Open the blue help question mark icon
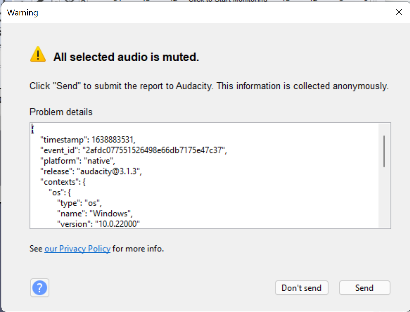The height and width of the screenshot is (312, 410). point(39,288)
